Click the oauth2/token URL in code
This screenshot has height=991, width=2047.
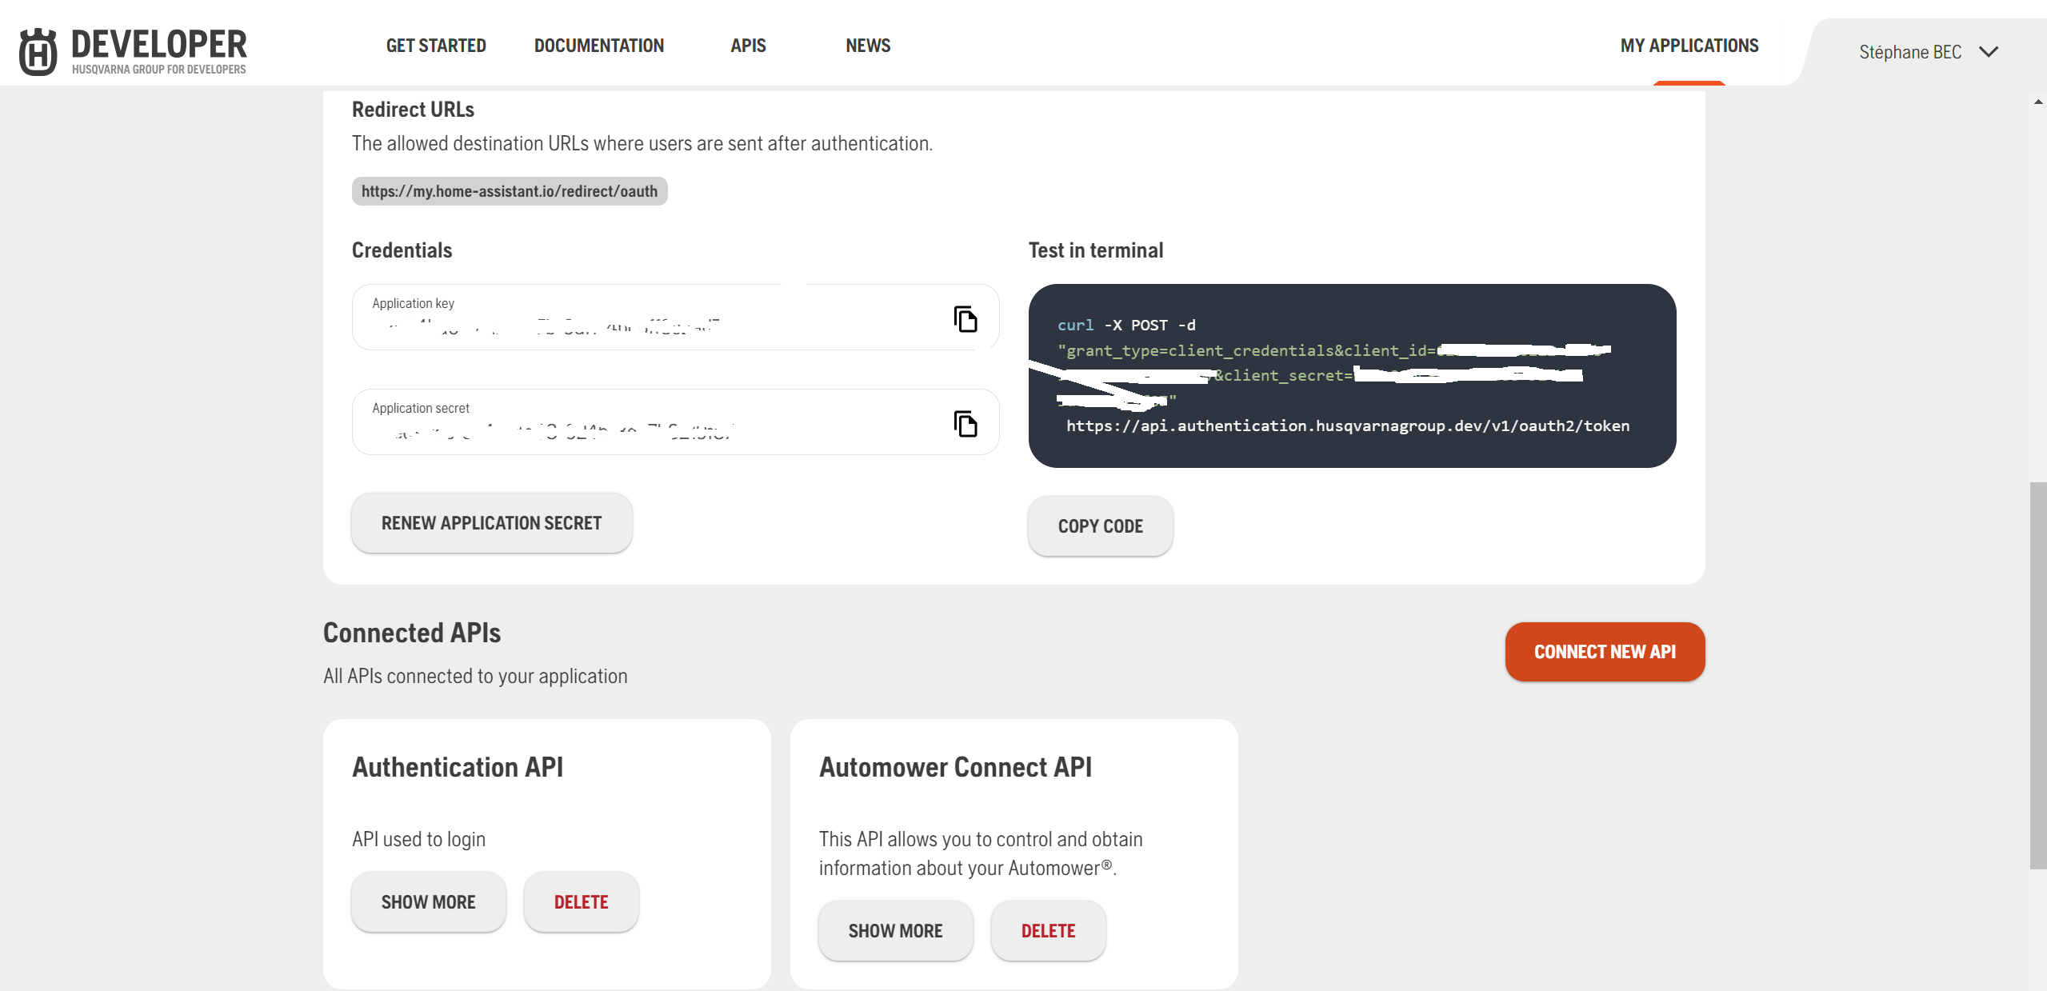(1348, 426)
